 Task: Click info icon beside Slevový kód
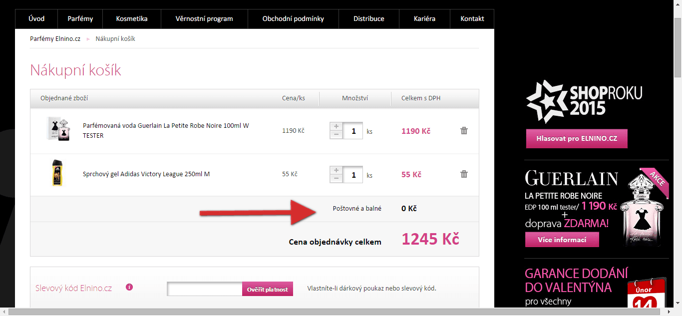pyautogui.click(x=129, y=287)
